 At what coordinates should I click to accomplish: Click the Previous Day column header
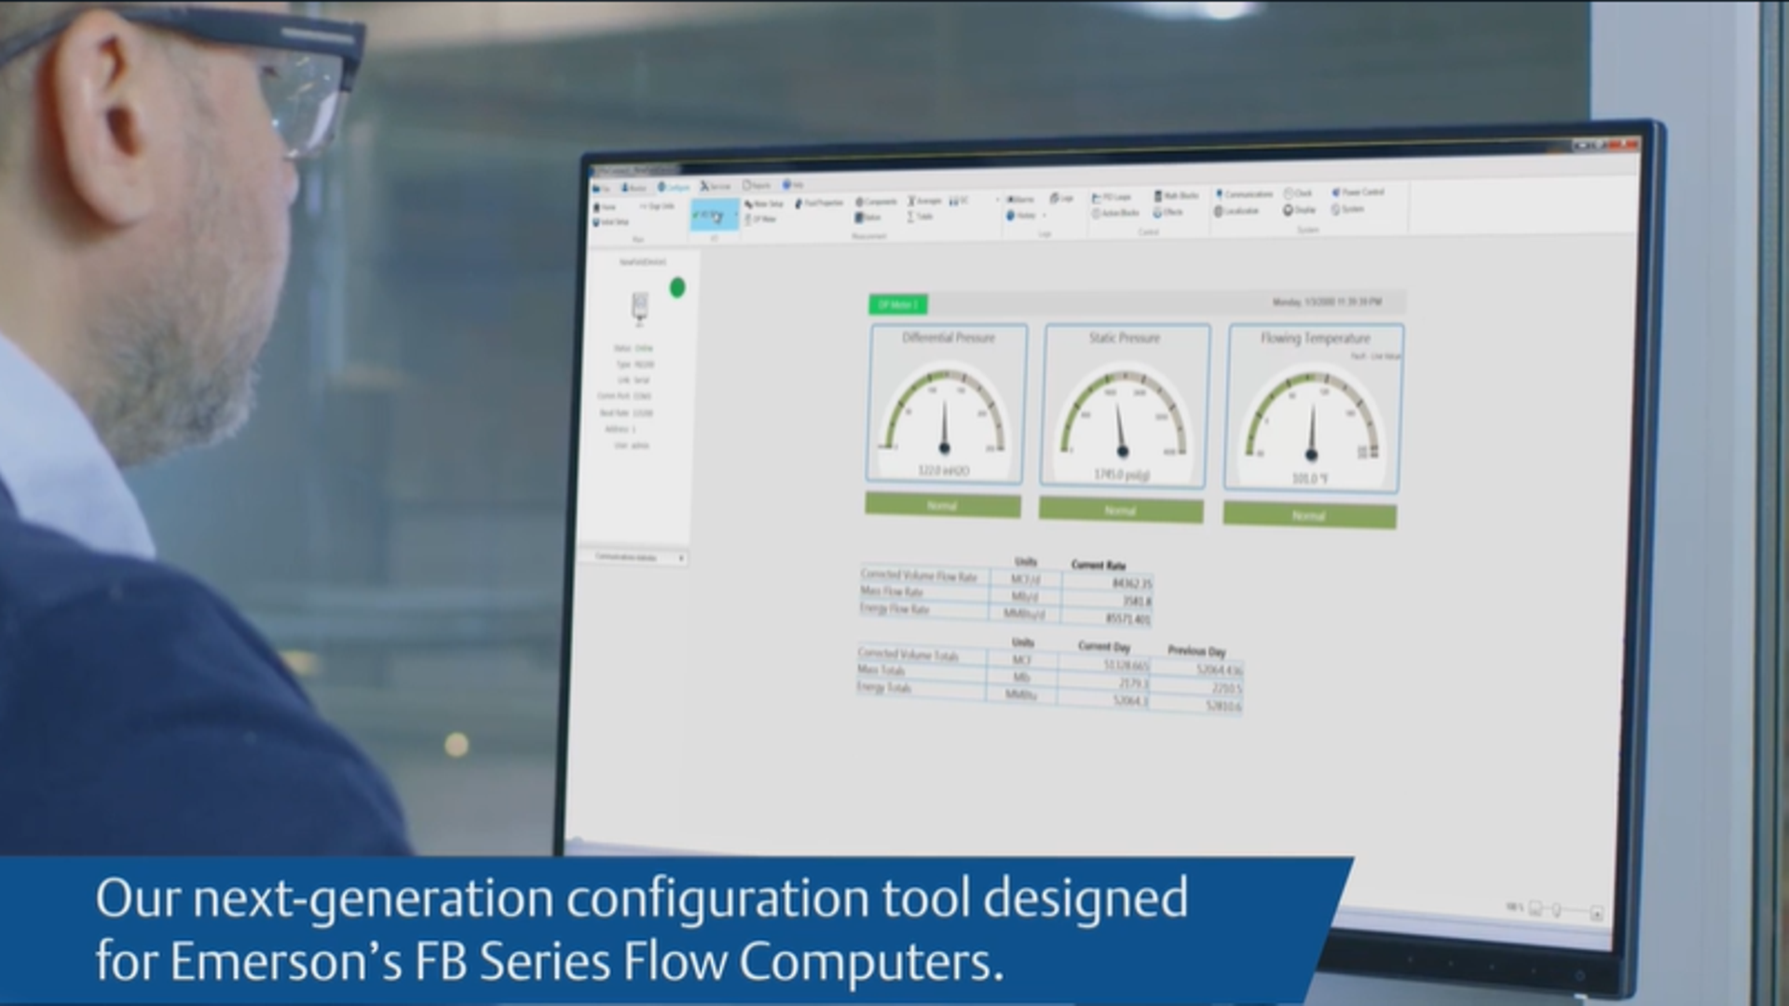pos(1196,650)
